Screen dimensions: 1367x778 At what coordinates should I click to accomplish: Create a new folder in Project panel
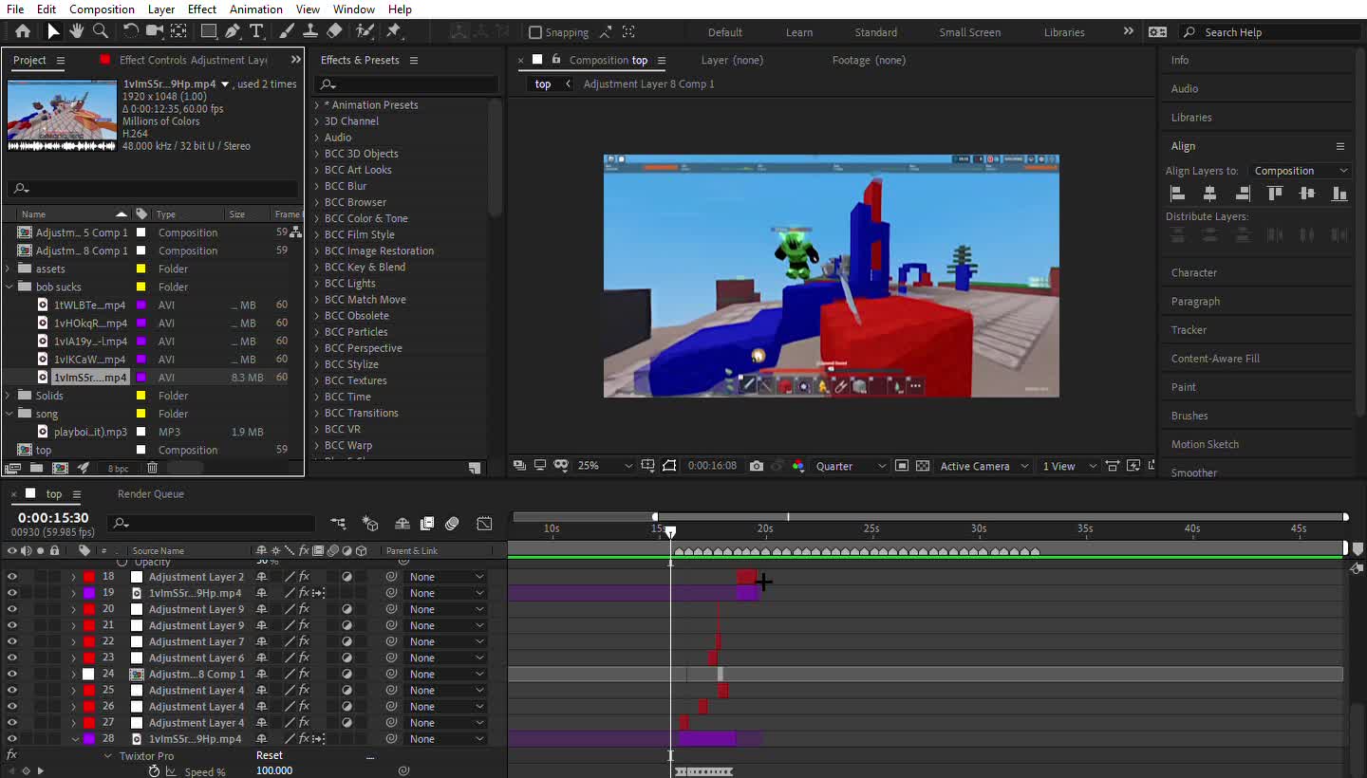[36, 468]
